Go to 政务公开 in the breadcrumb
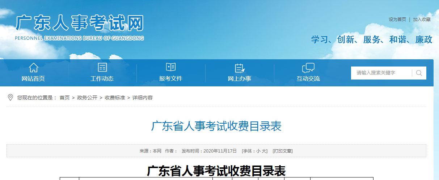Screen dimensions: 439x180 point(87,98)
